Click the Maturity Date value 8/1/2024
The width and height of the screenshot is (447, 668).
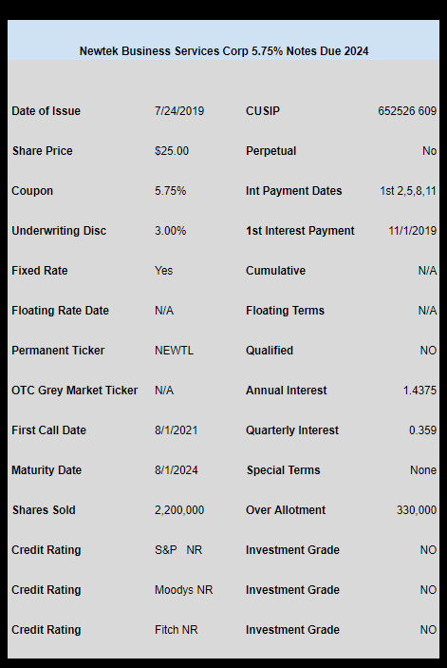(x=177, y=470)
